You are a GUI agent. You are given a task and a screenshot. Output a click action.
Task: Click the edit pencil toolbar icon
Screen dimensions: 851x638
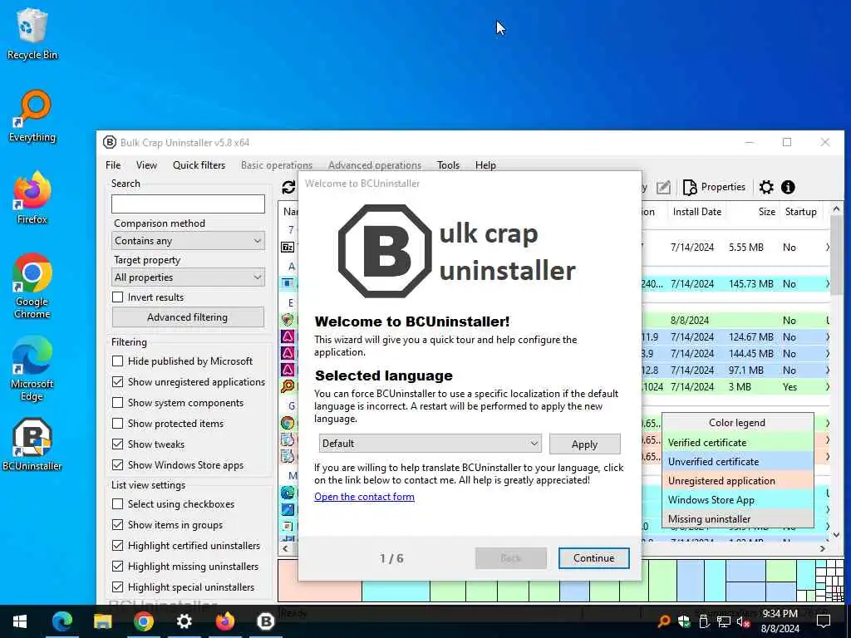coord(663,187)
